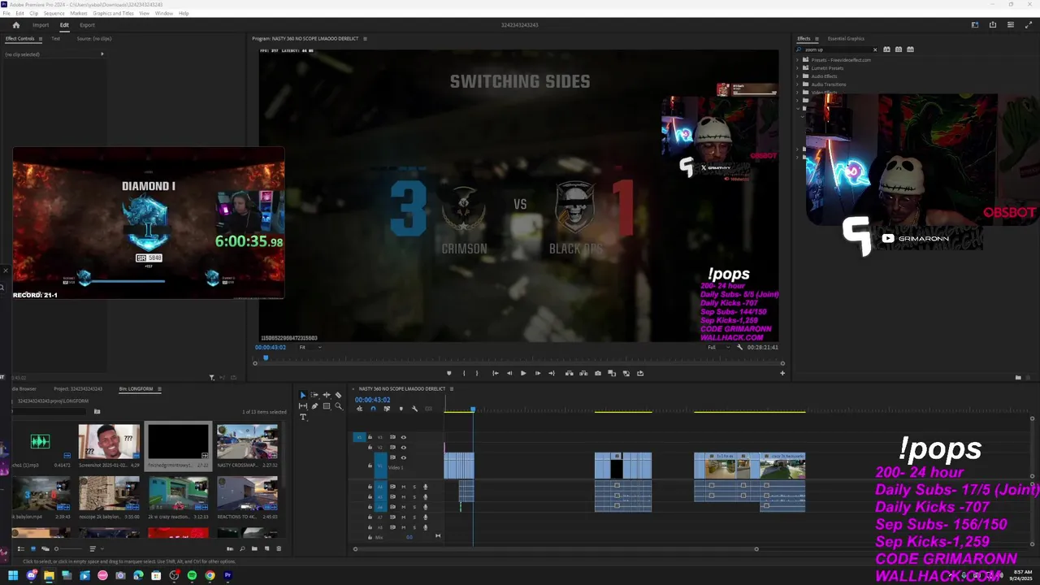Image resolution: width=1040 pixels, height=585 pixels.
Task: Toggle Snap in Timeline
Action: coord(373,409)
